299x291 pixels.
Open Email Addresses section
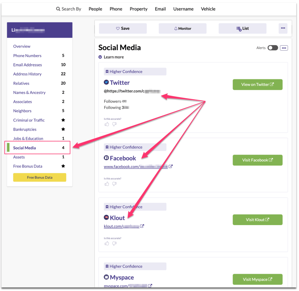click(27, 65)
